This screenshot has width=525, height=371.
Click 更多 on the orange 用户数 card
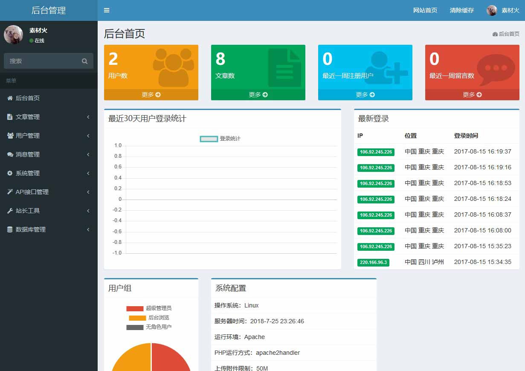(151, 95)
